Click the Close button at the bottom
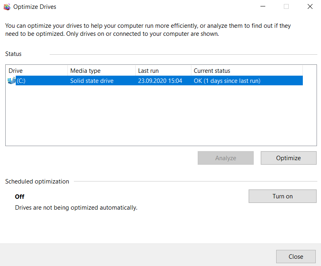This screenshot has width=321, height=266. [296, 256]
